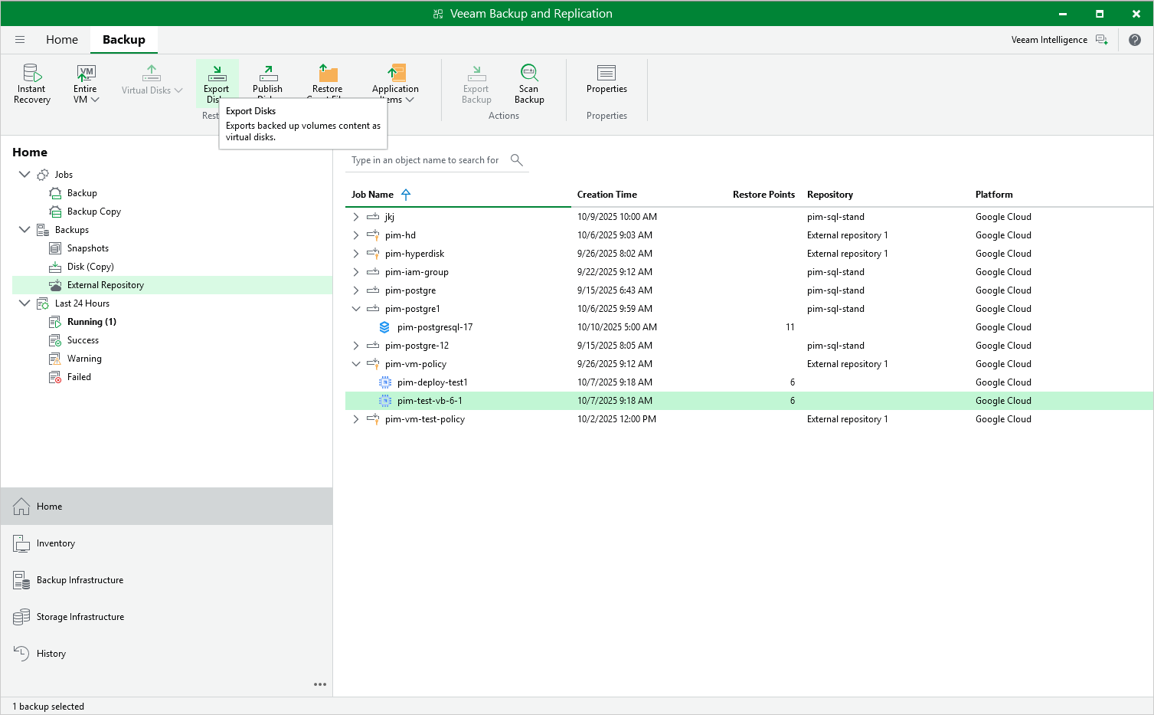Sort by the Job Name column

coord(372,195)
